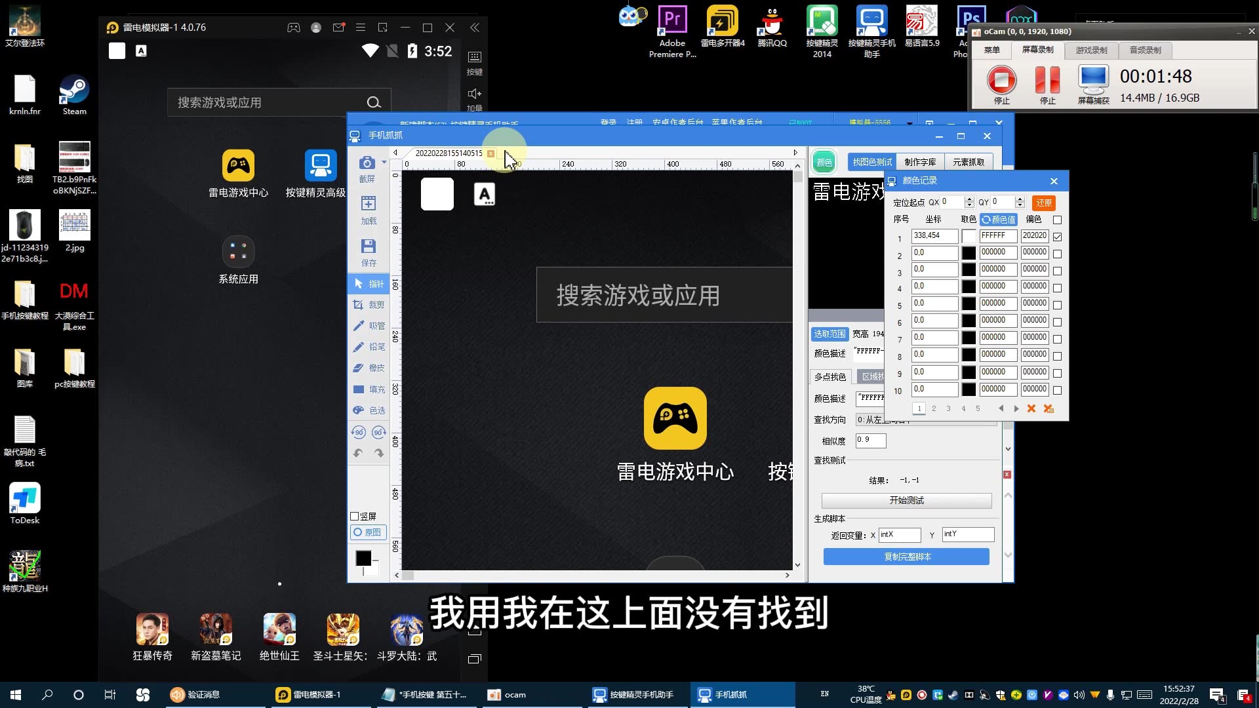Uncheck the 偏色 checkbox on row 1
The image size is (1259, 708).
1057,237
